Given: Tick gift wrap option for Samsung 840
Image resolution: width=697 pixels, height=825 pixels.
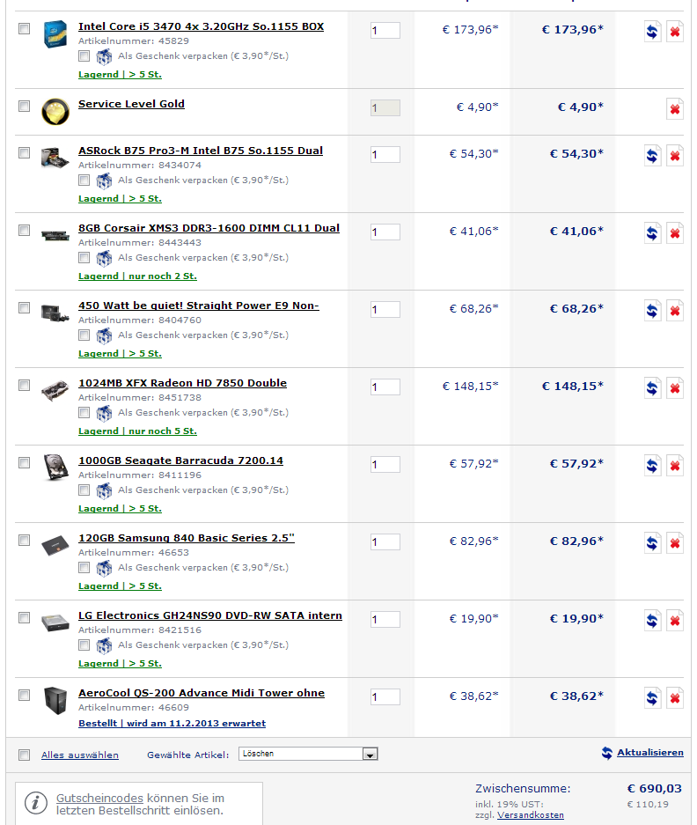Looking at the screenshot, I should click(84, 567).
